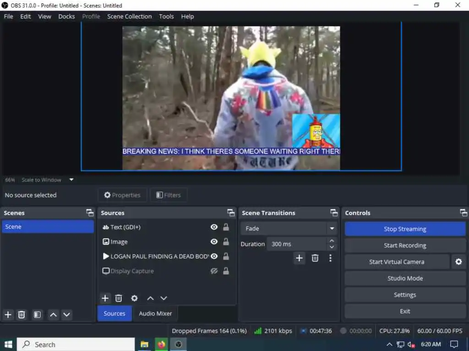Increase transition duration stepper

tap(332, 241)
